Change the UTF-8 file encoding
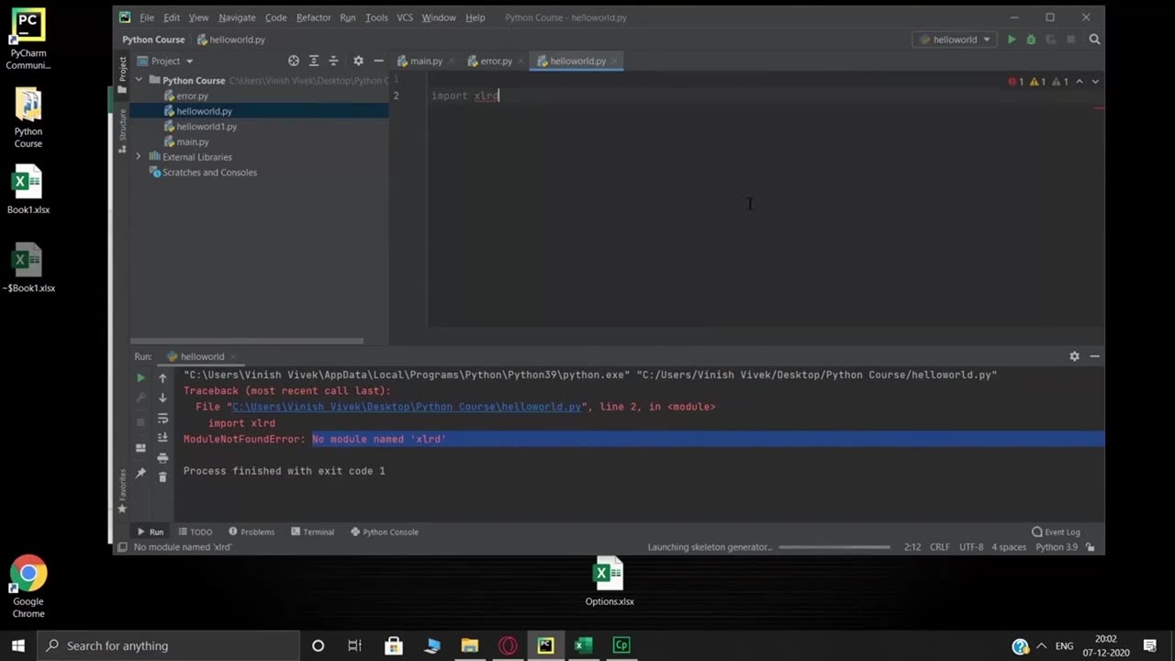1175x661 pixels. point(971,547)
